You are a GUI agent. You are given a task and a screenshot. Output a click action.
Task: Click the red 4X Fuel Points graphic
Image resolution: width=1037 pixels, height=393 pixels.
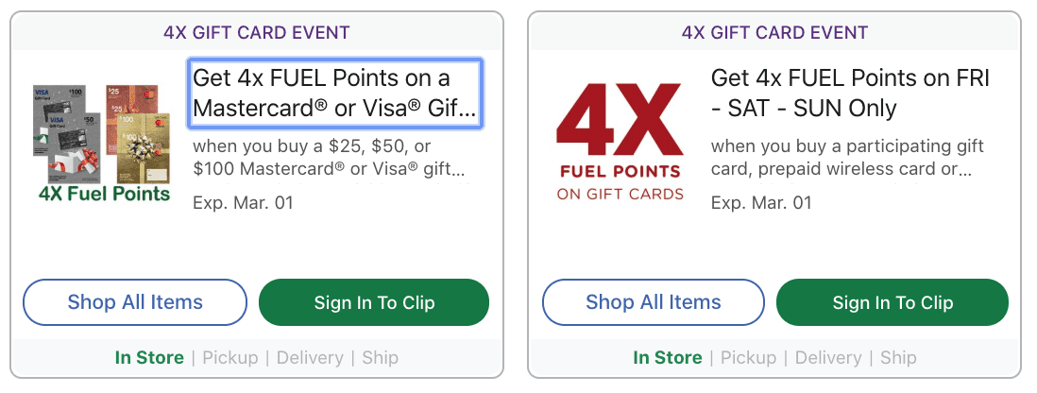pos(620,142)
